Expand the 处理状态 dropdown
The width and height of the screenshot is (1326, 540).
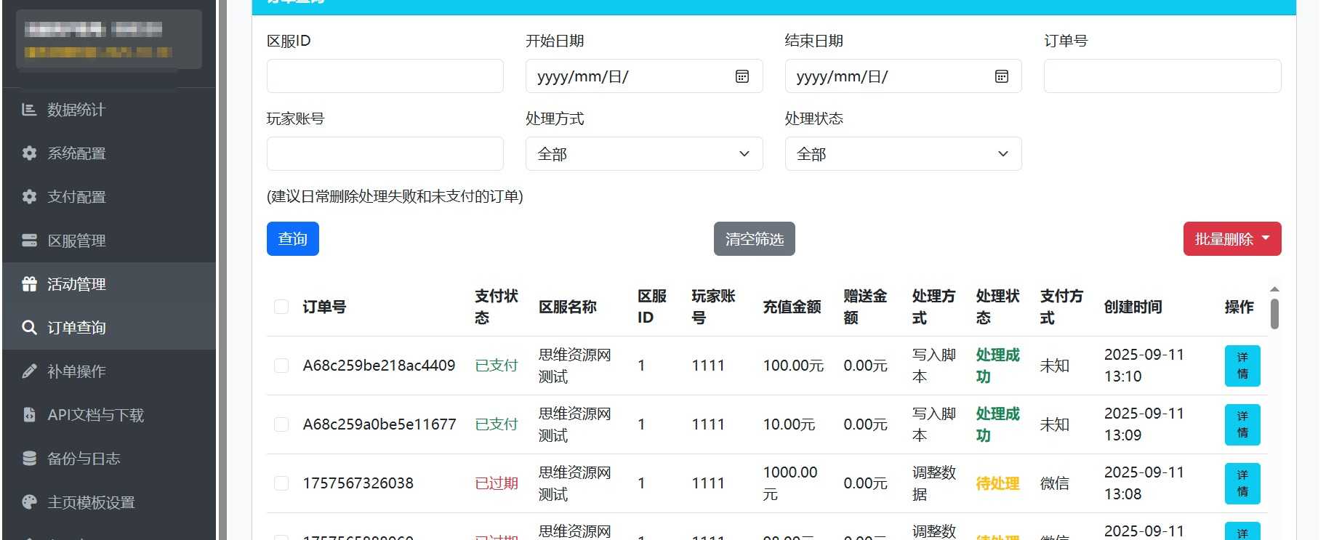[x=903, y=154]
